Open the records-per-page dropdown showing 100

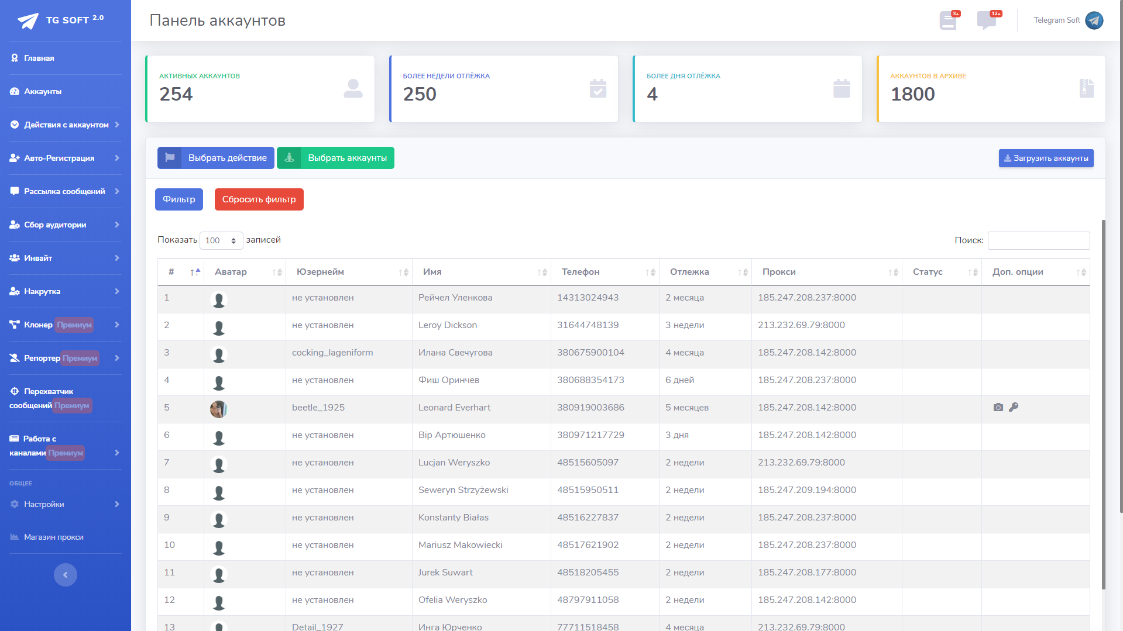click(x=221, y=240)
